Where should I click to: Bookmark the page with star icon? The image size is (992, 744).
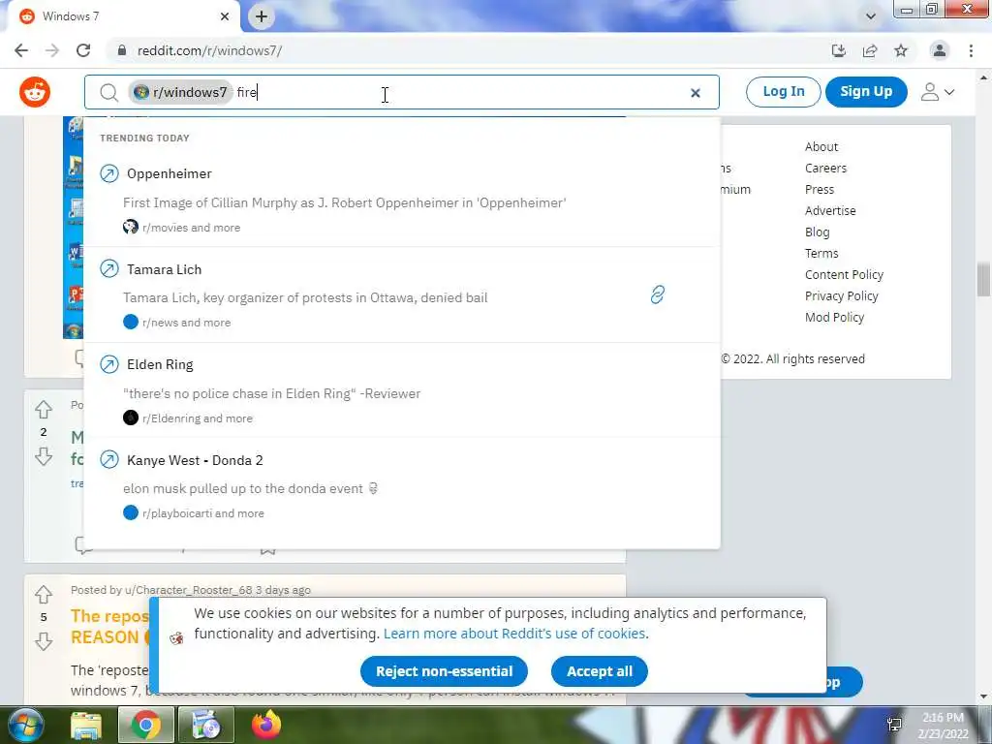pyautogui.click(x=901, y=50)
